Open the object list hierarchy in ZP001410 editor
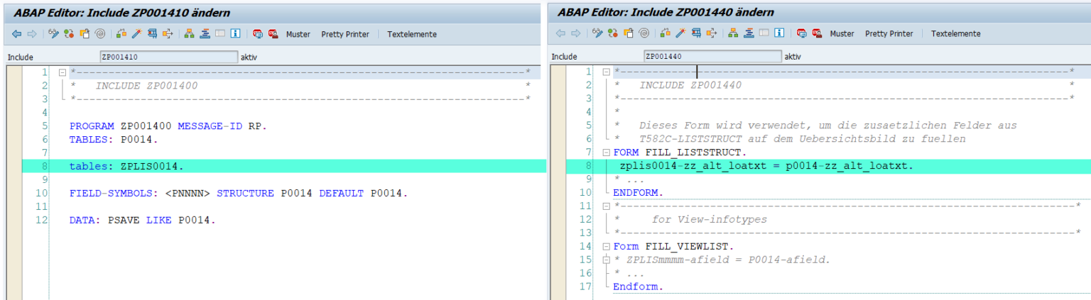Viewport: 1091px width, 300px height. point(189,34)
